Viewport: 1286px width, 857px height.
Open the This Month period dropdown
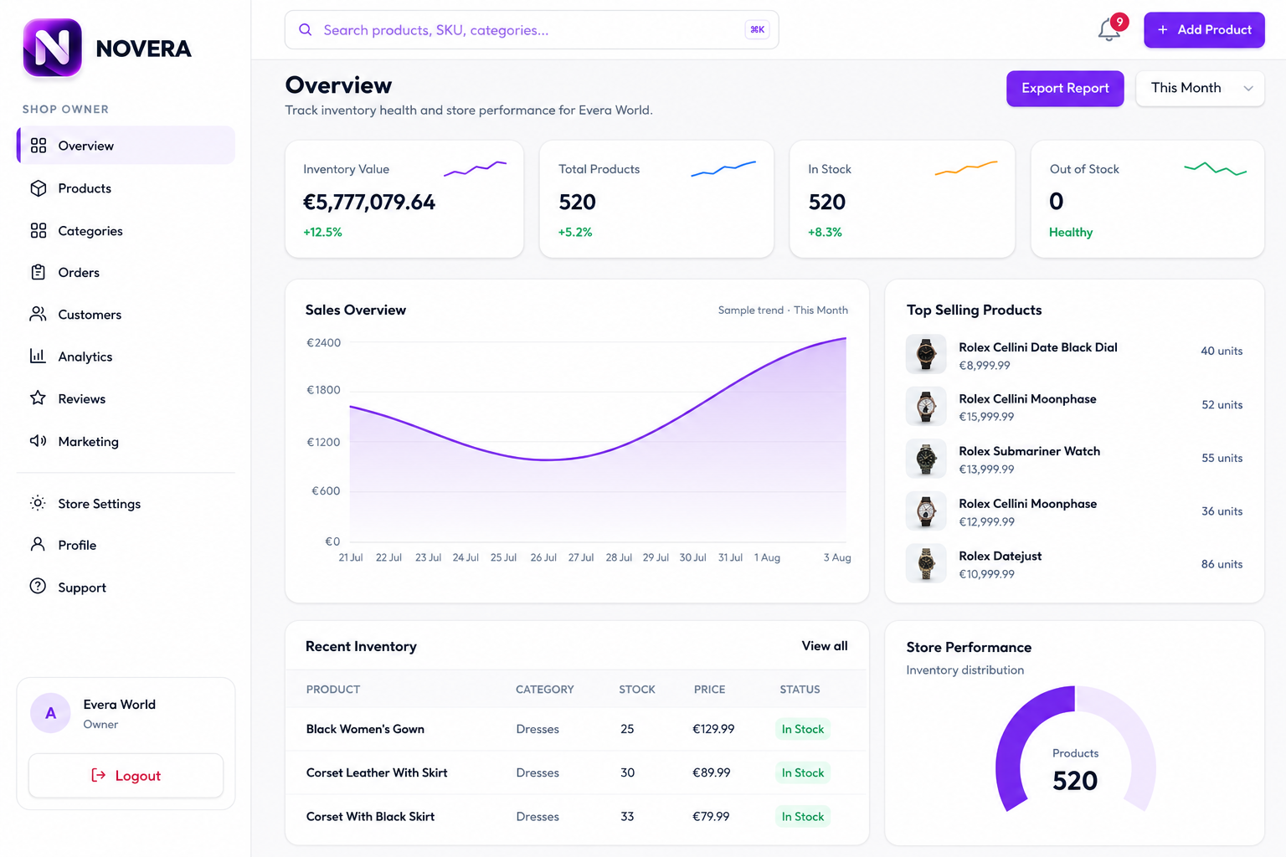pyautogui.click(x=1200, y=88)
